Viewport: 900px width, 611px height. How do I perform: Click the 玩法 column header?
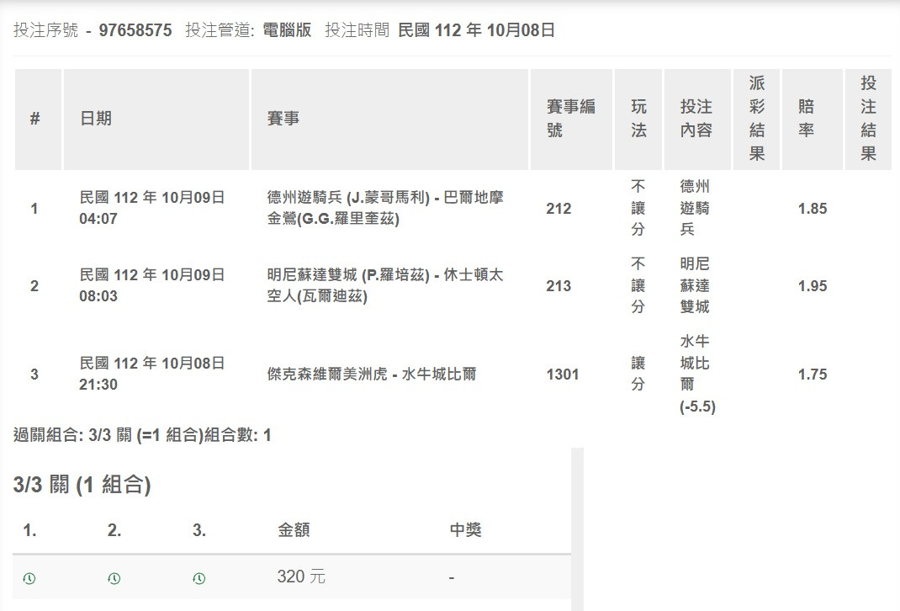coord(639,119)
